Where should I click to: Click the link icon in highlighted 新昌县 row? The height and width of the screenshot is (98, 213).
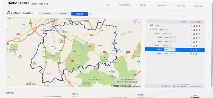191,50
